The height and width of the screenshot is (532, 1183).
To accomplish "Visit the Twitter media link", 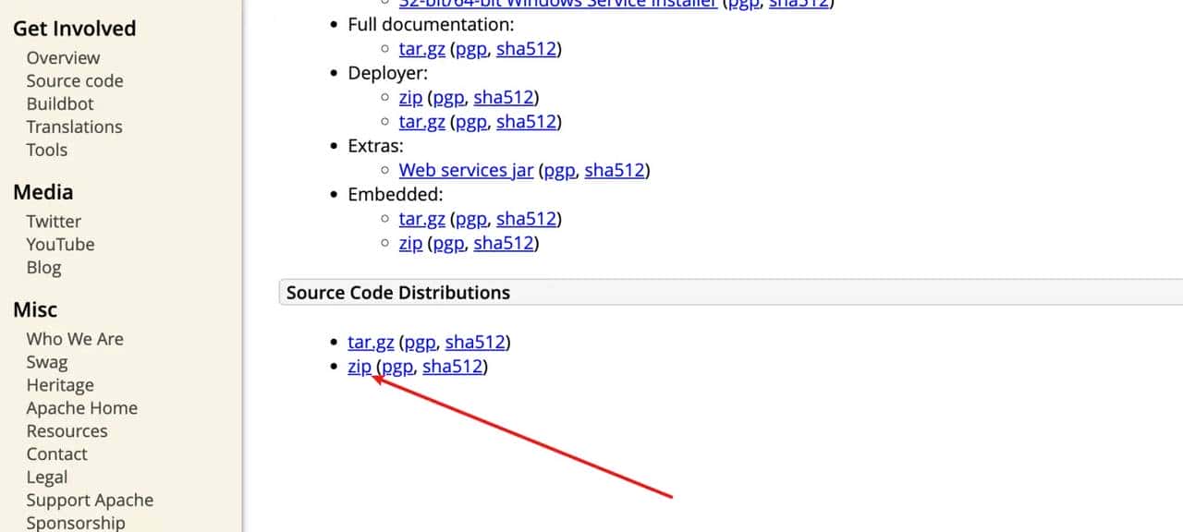I will [x=54, y=221].
